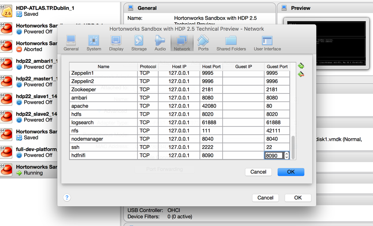Open the Storage settings pane icon
Image resolution: width=373 pixels, height=226 pixels.
[x=139, y=43]
